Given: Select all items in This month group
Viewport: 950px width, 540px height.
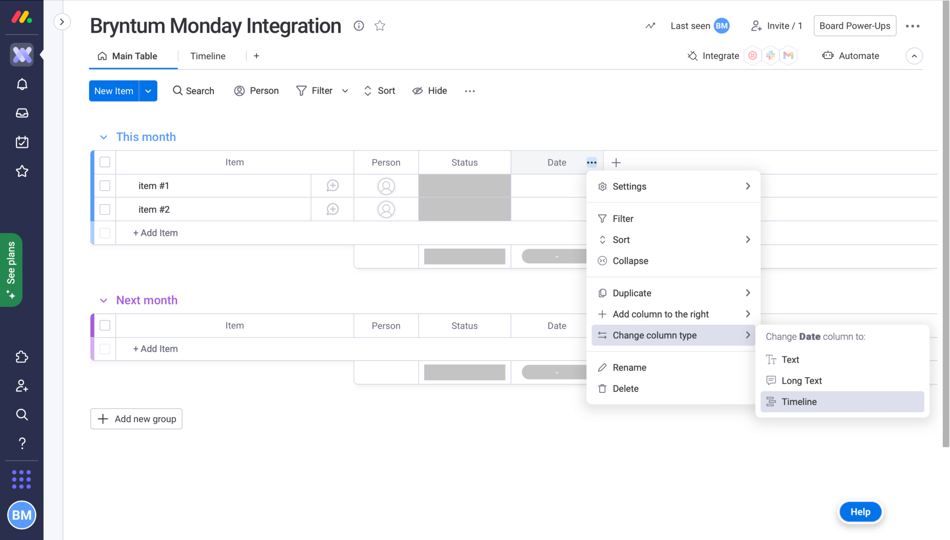Looking at the screenshot, I should (105, 162).
